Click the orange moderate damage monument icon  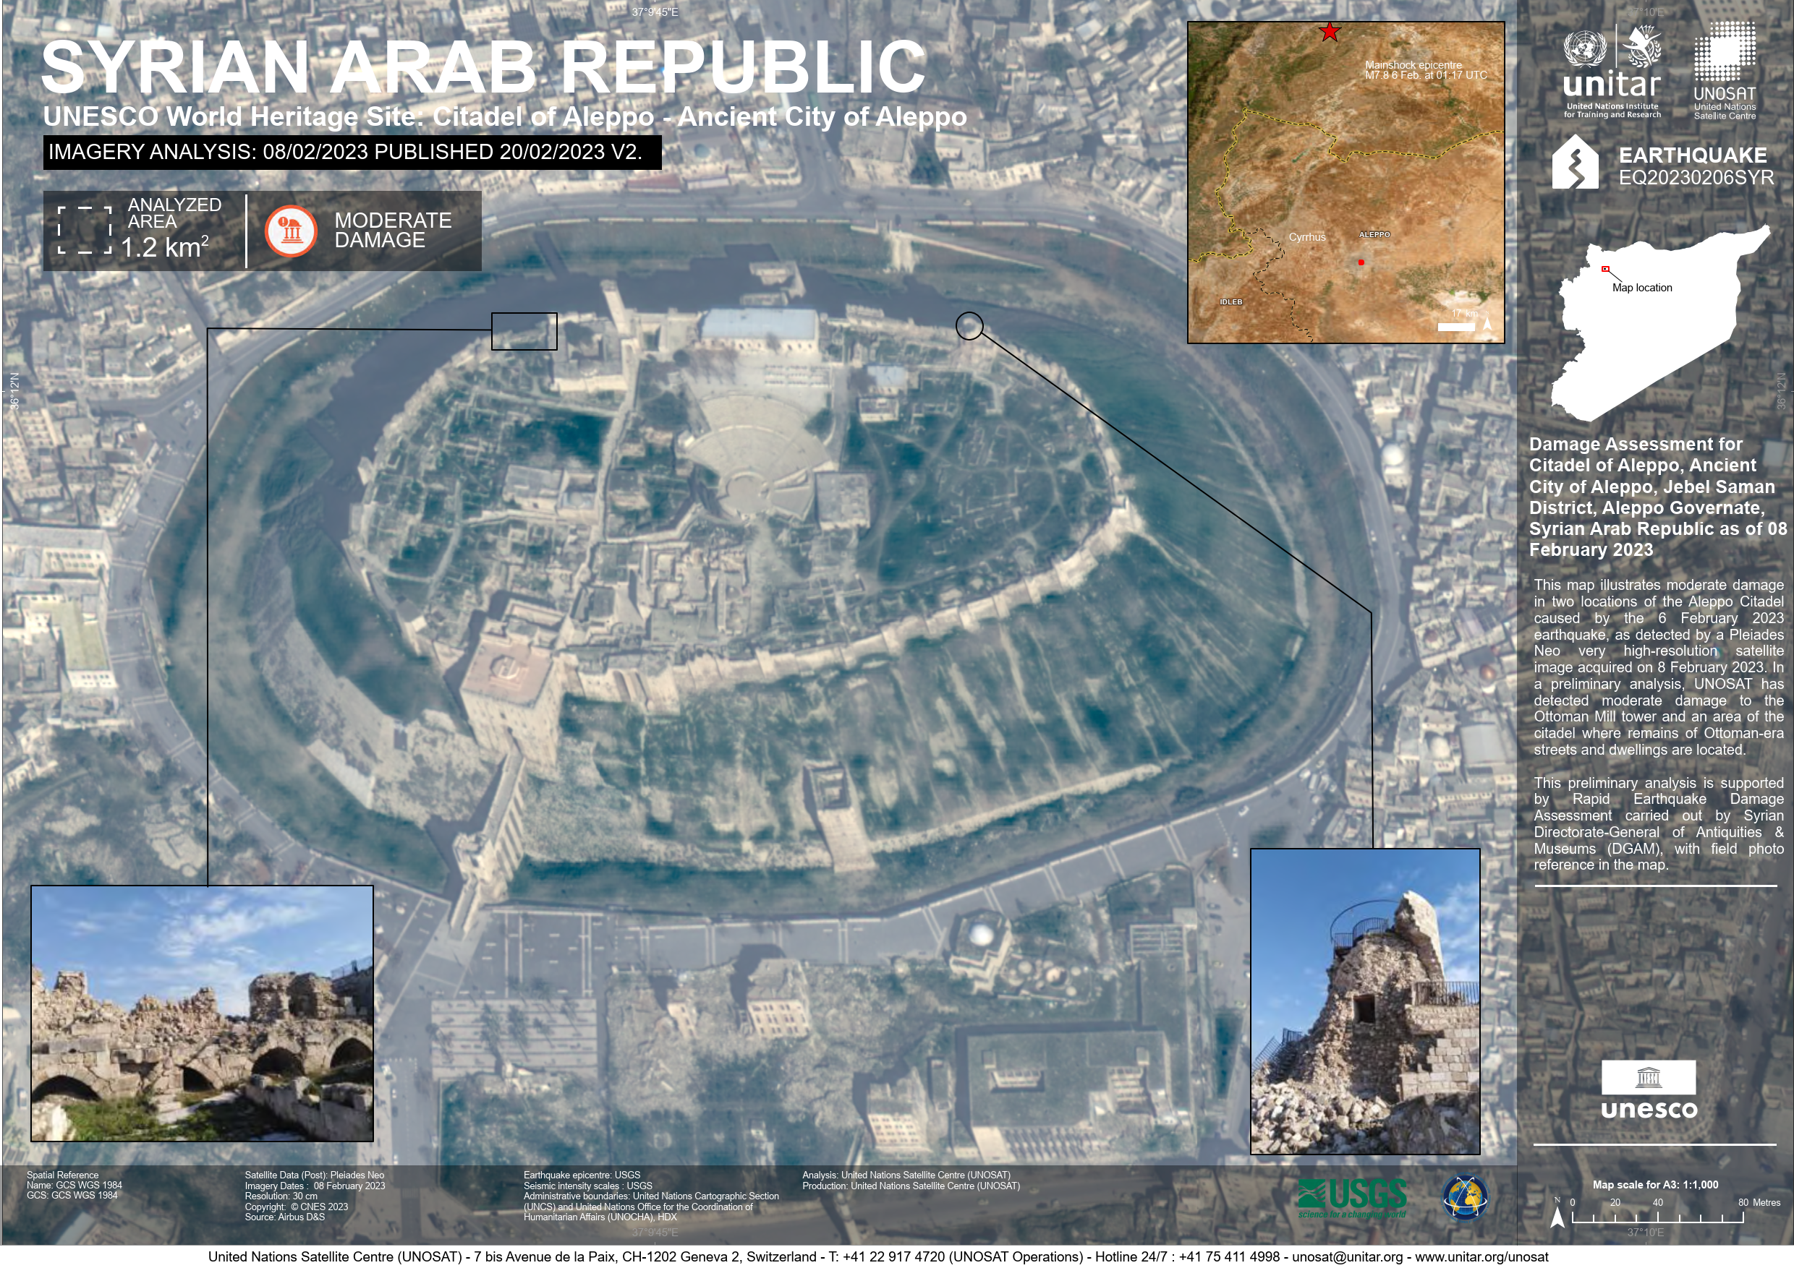click(291, 231)
